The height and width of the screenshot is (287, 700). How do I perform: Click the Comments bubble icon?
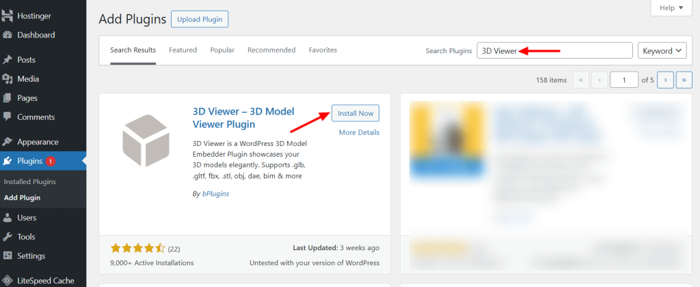click(7, 117)
